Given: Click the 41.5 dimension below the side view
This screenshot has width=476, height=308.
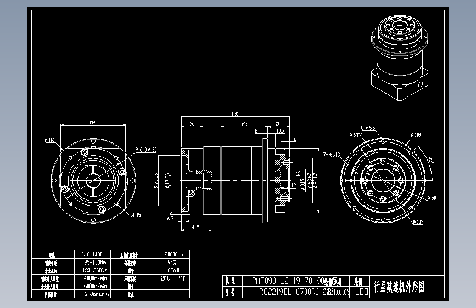Looking at the screenshot, I should (195, 227).
